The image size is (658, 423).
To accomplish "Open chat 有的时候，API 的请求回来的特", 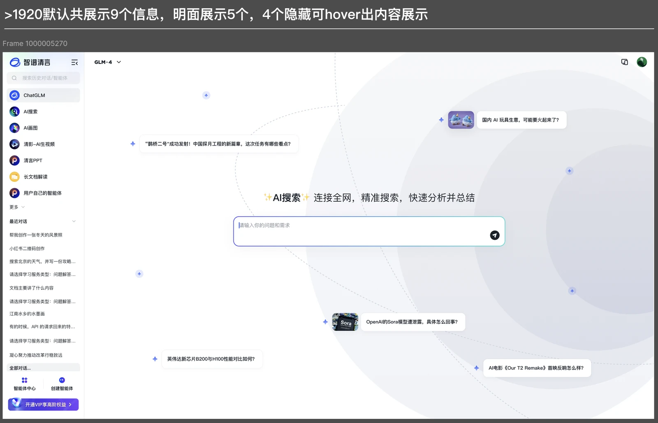I will [x=42, y=327].
